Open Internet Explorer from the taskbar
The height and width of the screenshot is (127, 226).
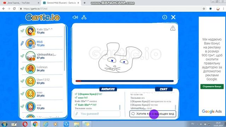click(x=46, y=124)
